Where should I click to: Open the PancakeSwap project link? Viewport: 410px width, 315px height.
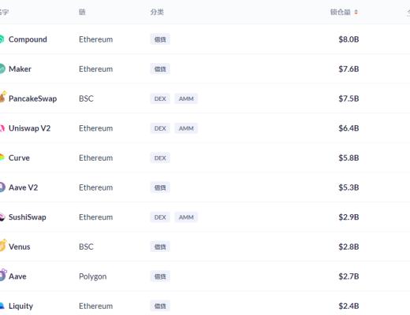pyautogui.click(x=32, y=98)
